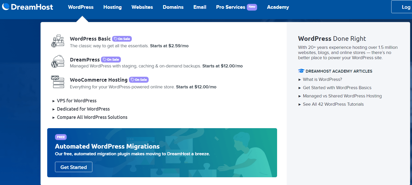Click Get Started in the migrations banner
The width and height of the screenshot is (412, 185).
[74, 167]
